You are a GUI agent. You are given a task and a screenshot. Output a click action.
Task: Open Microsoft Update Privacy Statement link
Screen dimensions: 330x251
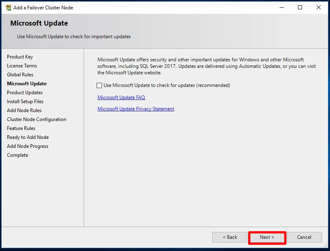pyautogui.click(x=136, y=109)
